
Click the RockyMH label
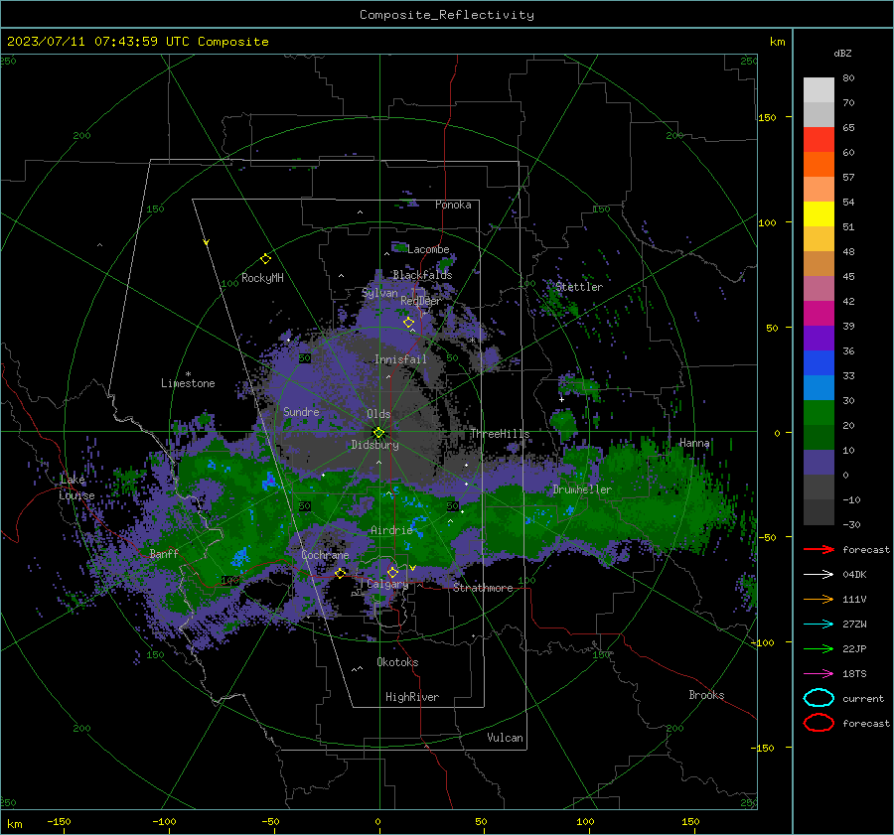tap(262, 278)
